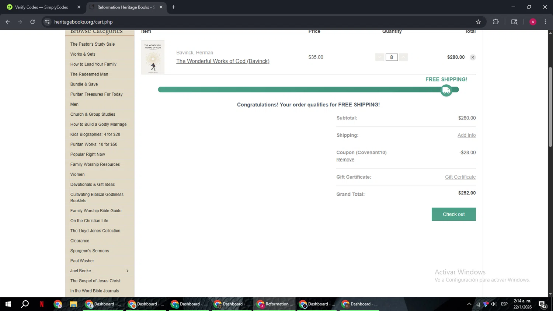Remove the Covenant10 coupon
This screenshot has height=311, width=553.
pos(345,160)
